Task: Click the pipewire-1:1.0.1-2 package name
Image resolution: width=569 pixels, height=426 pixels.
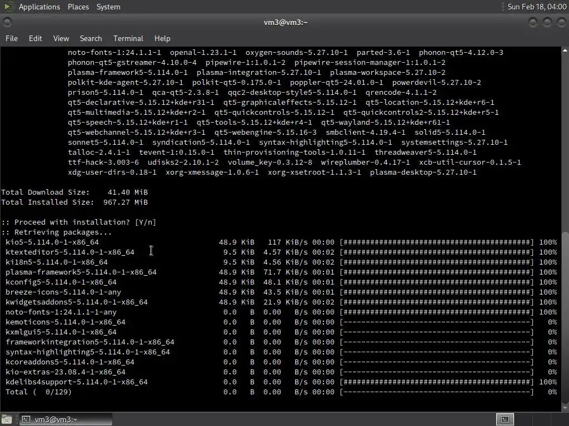Action: point(245,62)
